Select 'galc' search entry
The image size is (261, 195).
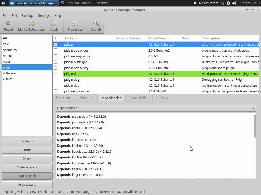[27, 44]
